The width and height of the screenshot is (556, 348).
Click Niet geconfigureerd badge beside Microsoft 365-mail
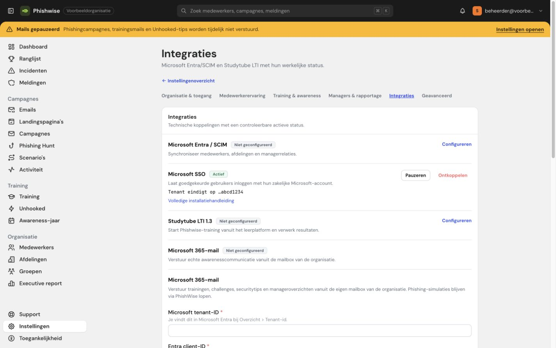[245, 251]
